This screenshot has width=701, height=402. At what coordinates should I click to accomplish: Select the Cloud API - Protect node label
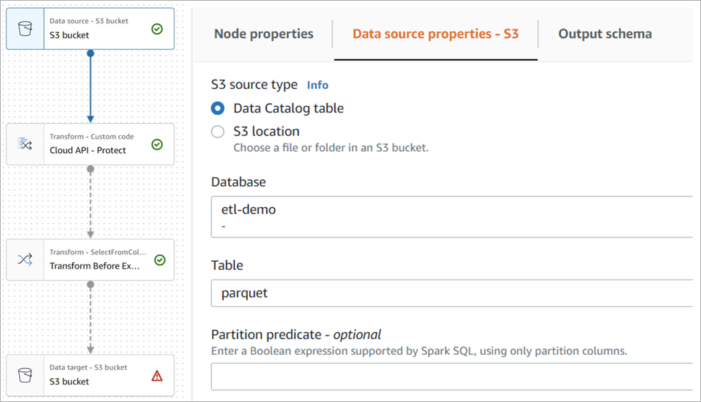88,150
